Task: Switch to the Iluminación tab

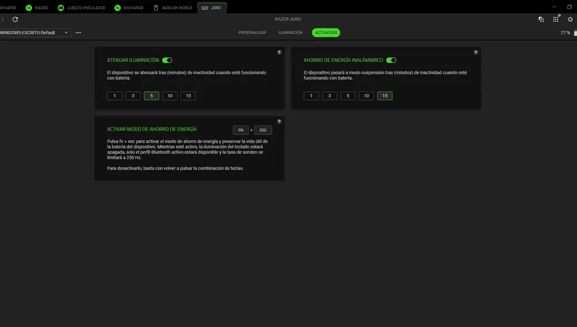Action: 290,32
